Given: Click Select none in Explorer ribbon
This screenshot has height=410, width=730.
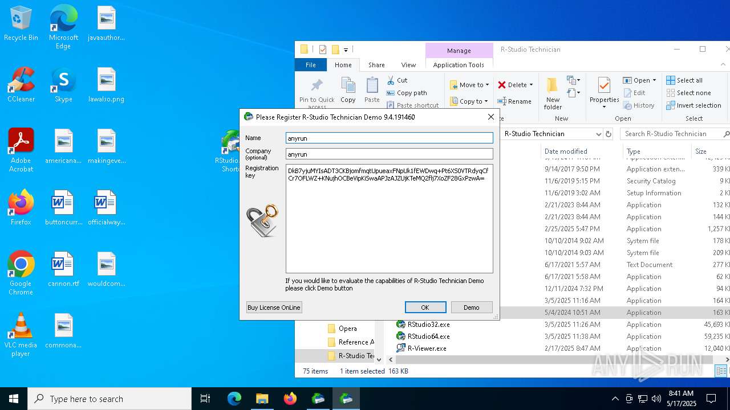Looking at the screenshot, I should (x=688, y=93).
